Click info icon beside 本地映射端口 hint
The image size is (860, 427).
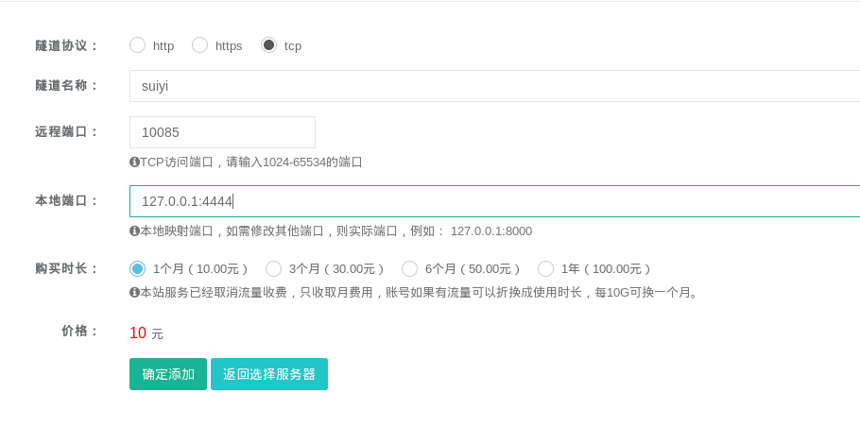pyautogui.click(x=134, y=231)
